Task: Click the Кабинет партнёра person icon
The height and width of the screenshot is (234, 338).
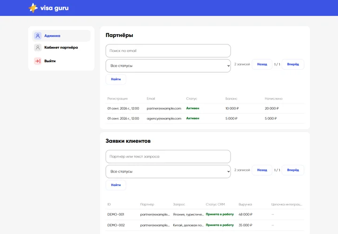Action: (x=38, y=47)
